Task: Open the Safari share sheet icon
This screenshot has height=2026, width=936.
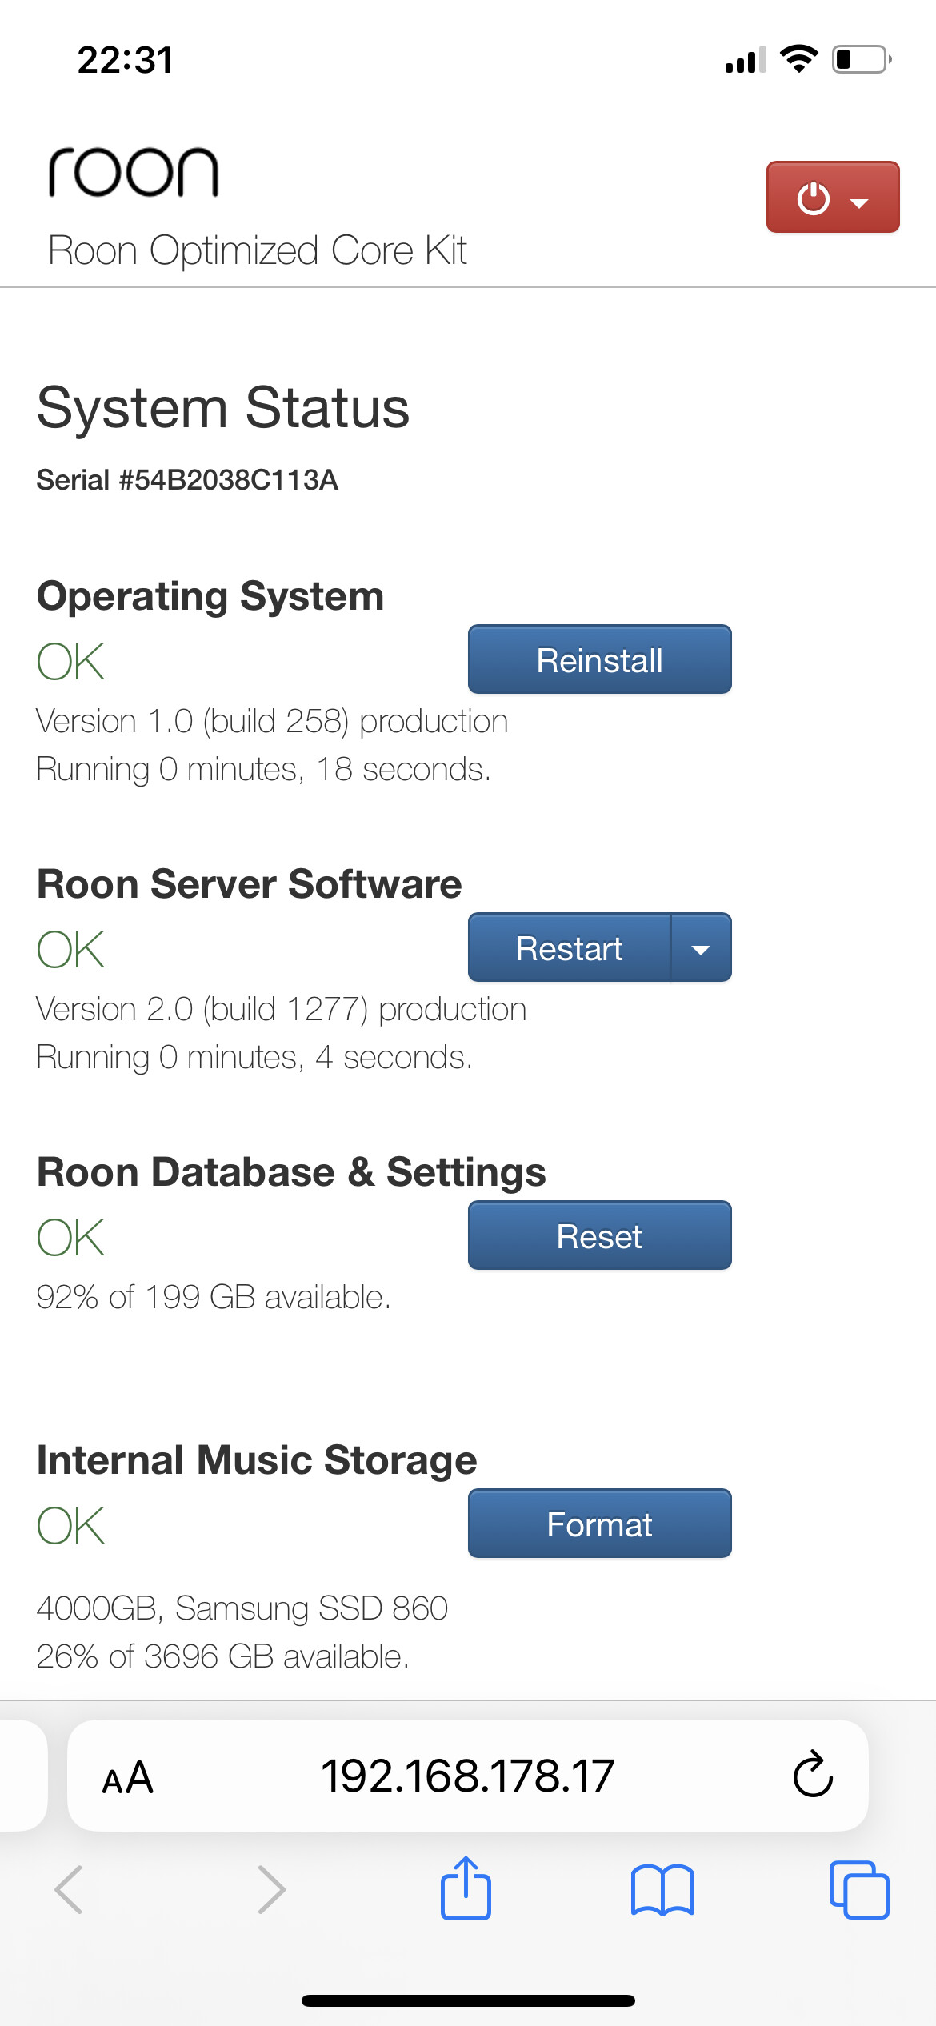Action: click(466, 1888)
